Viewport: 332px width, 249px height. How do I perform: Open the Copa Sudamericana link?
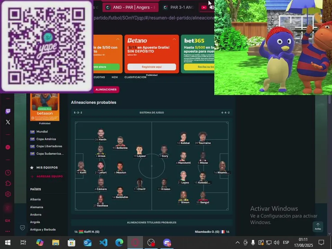click(x=50, y=154)
